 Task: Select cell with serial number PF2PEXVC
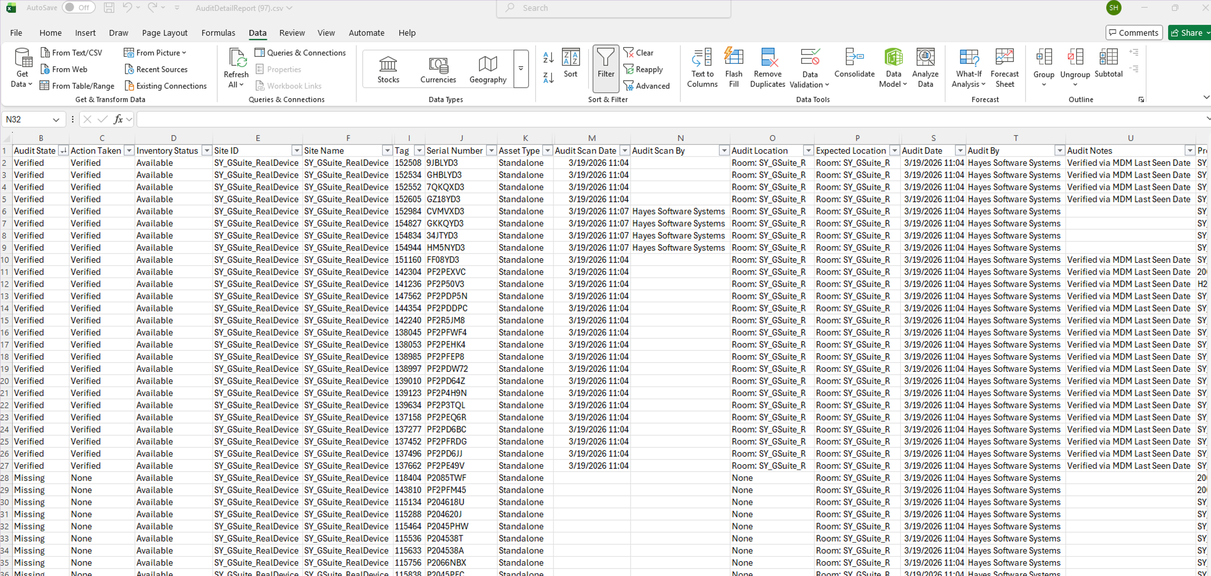click(460, 272)
